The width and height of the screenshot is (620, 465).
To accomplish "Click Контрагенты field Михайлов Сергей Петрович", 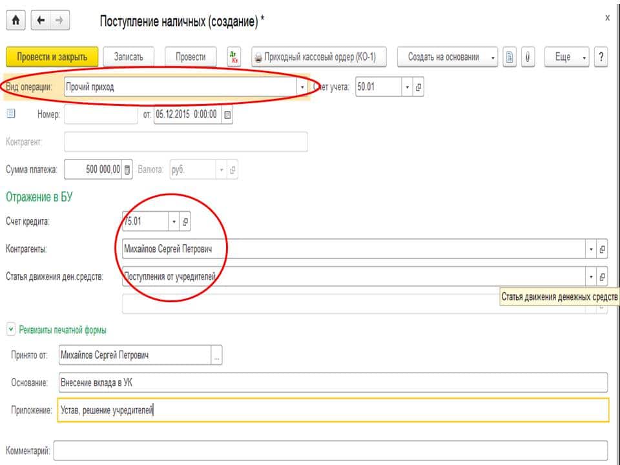I will 353,249.
